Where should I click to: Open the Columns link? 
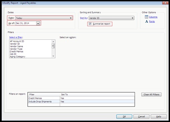153,17
